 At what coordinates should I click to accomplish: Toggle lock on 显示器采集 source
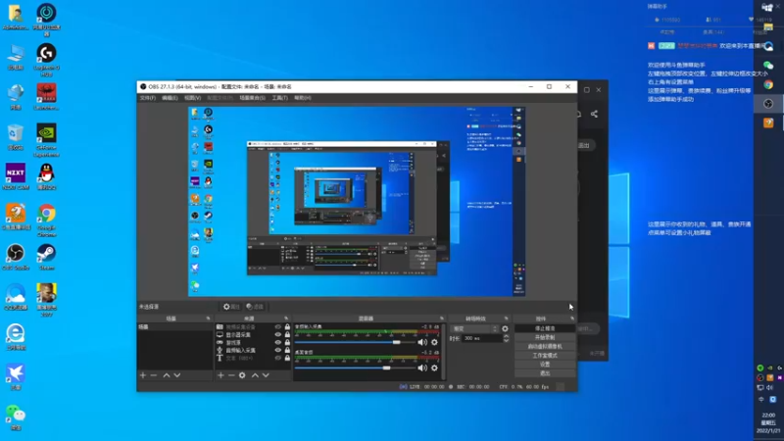tap(287, 335)
